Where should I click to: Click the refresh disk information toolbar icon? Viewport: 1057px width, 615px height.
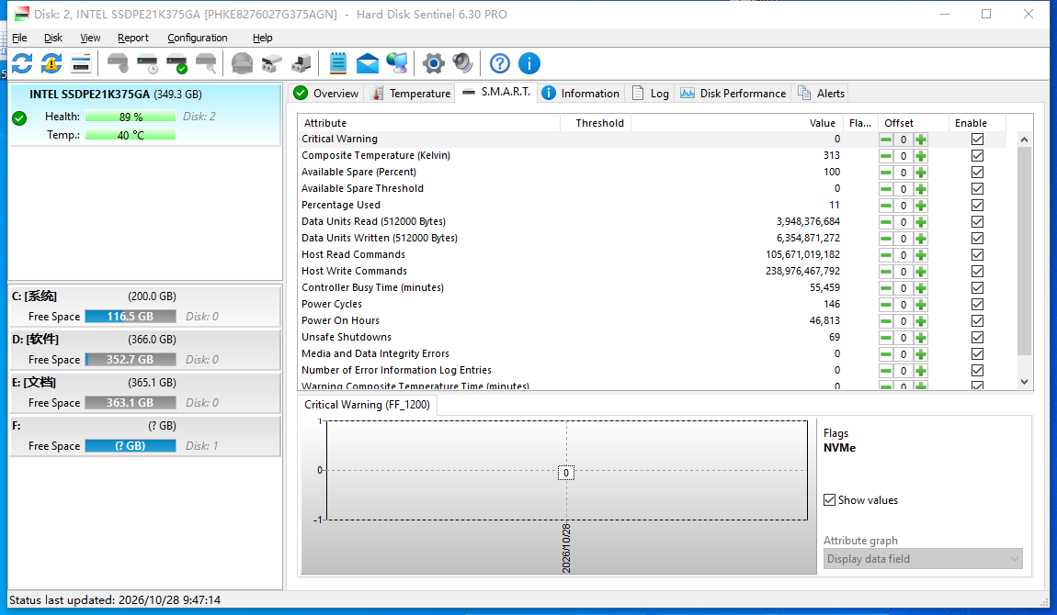click(22, 63)
